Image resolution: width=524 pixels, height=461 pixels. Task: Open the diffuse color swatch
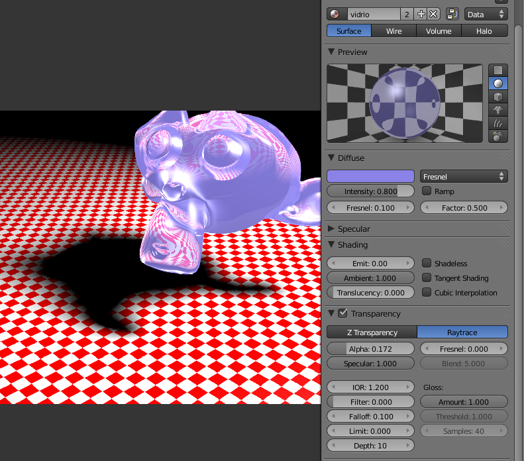pyautogui.click(x=370, y=176)
